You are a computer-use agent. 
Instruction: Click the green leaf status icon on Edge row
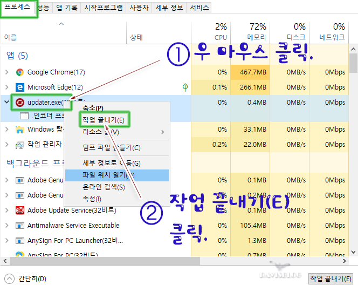click(x=185, y=87)
